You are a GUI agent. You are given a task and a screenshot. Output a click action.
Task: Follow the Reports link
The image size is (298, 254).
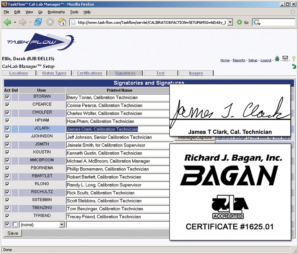(x=239, y=60)
